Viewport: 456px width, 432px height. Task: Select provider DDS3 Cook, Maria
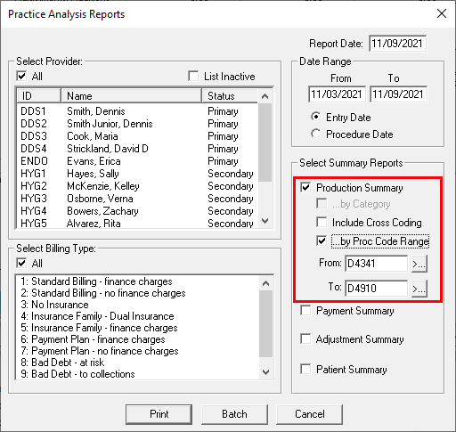(137, 136)
